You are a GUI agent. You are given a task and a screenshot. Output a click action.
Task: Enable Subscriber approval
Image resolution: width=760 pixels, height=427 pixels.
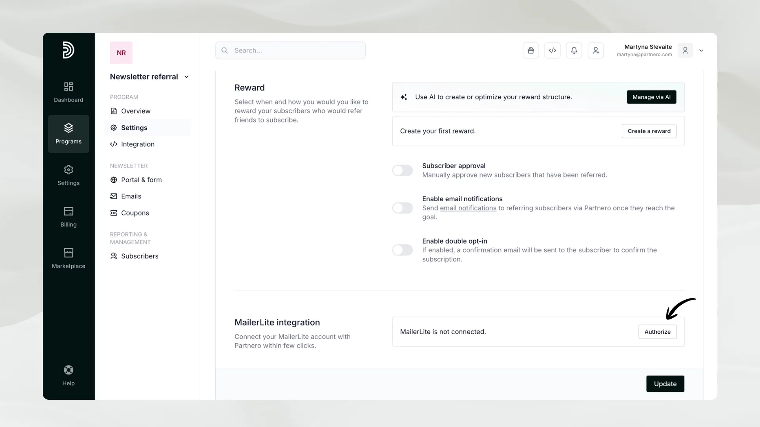[x=402, y=170]
